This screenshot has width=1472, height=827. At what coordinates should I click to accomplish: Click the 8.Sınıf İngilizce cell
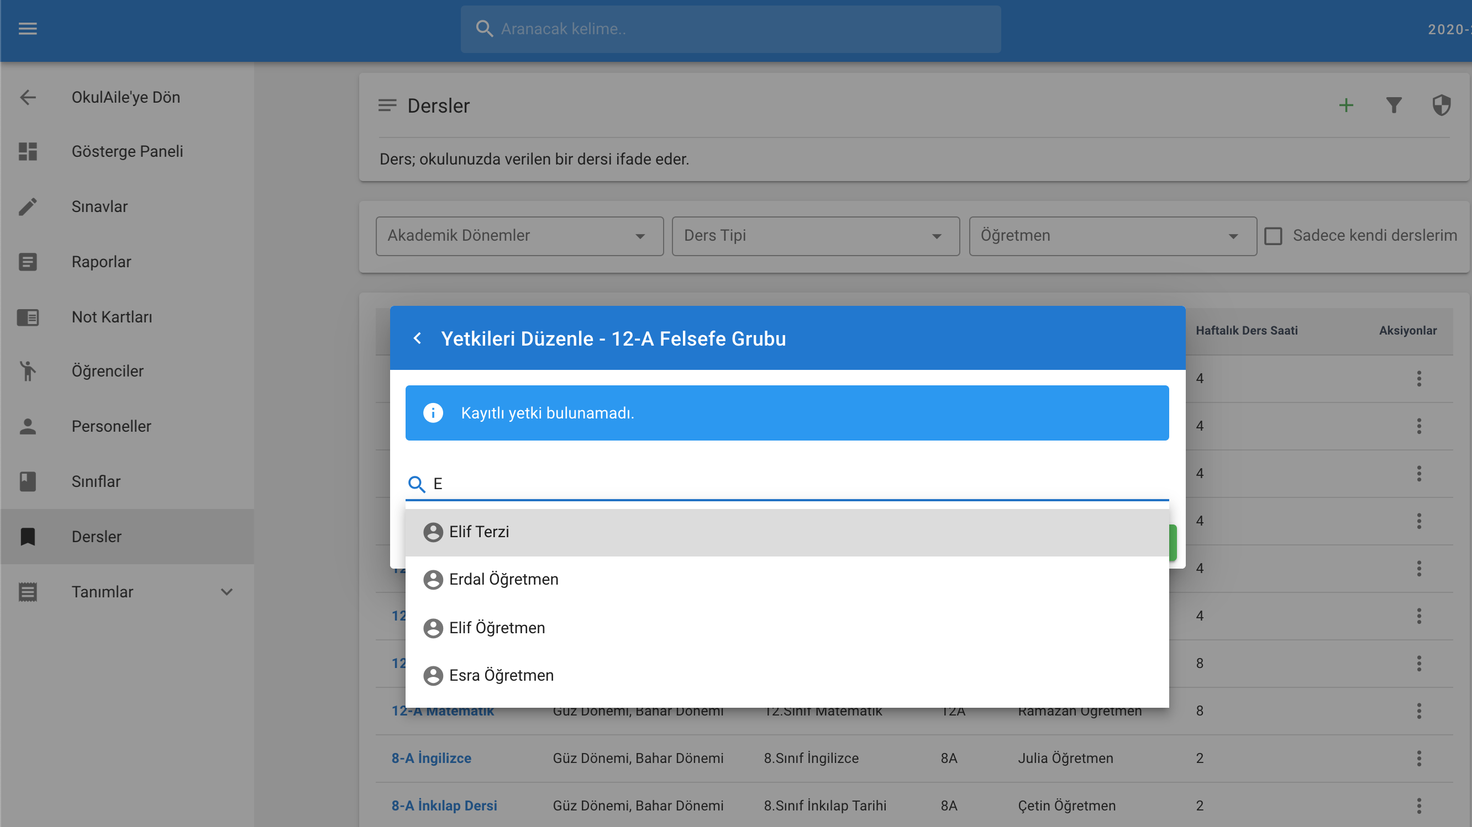(x=811, y=758)
